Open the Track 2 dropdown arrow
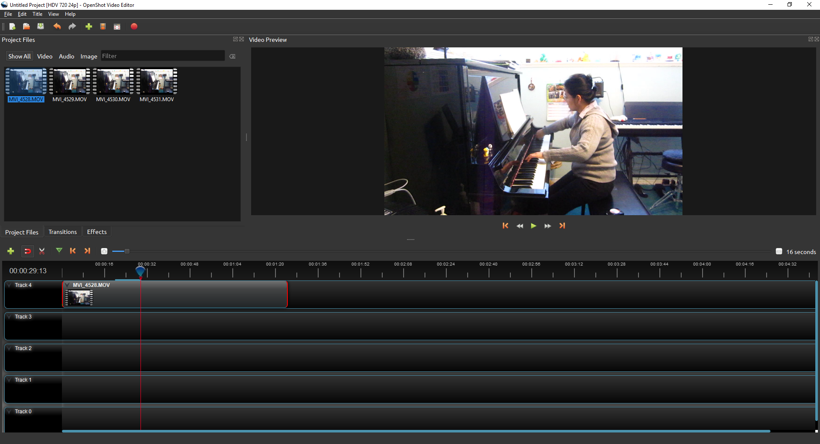Screen dimensions: 820x444 click(9, 348)
